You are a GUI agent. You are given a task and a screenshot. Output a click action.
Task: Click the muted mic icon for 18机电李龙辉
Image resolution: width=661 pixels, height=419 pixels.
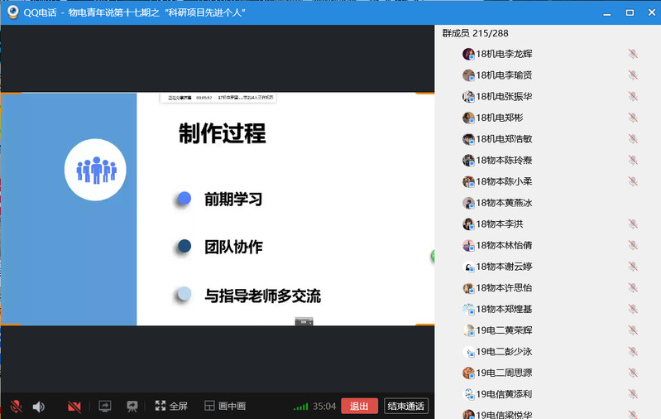pos(633,54)
